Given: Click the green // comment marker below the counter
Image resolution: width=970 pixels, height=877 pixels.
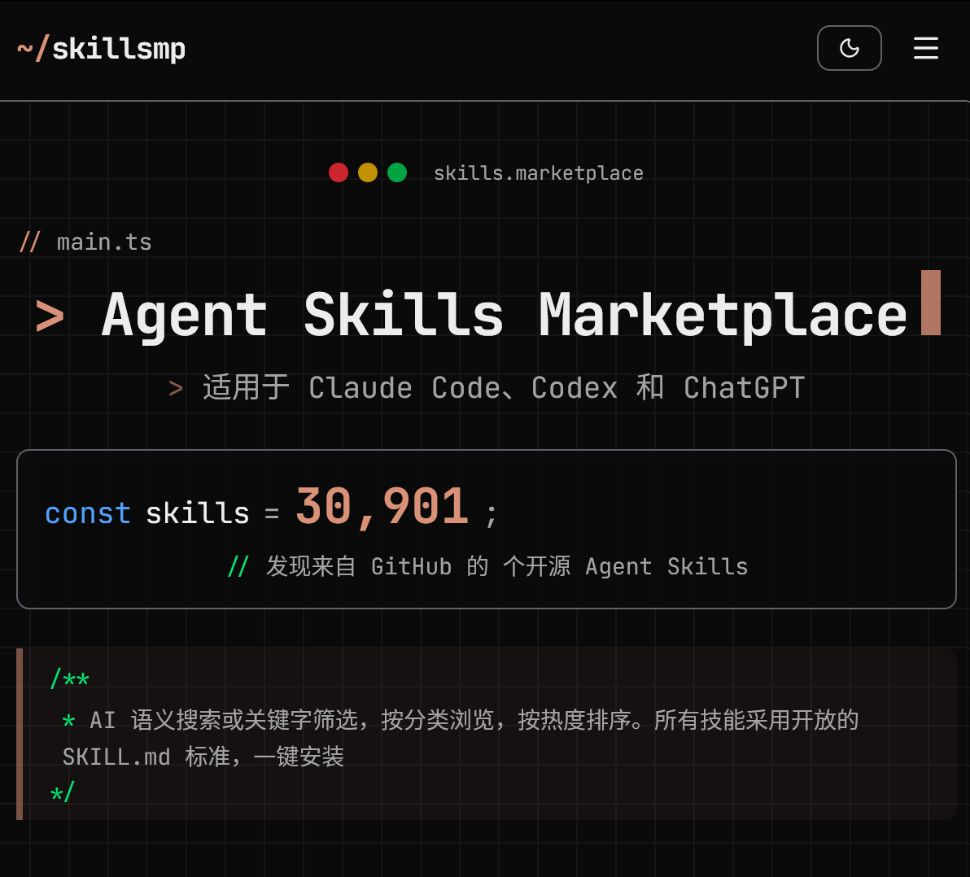Looking at the screenshot, I should [238, 566].
